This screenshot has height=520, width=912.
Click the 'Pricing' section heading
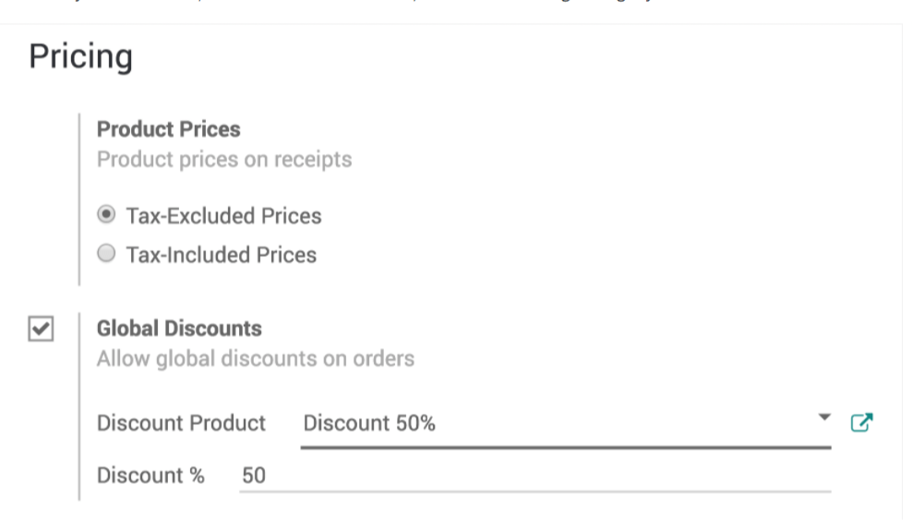[x=81, y=57]
